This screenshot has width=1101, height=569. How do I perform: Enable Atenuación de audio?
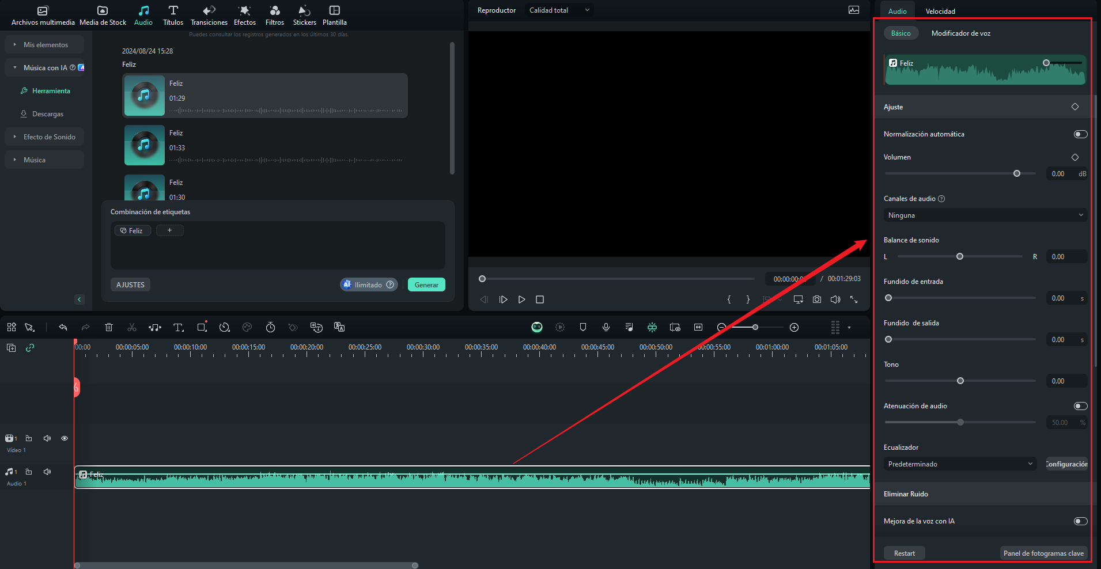(x=1080, y=406)
